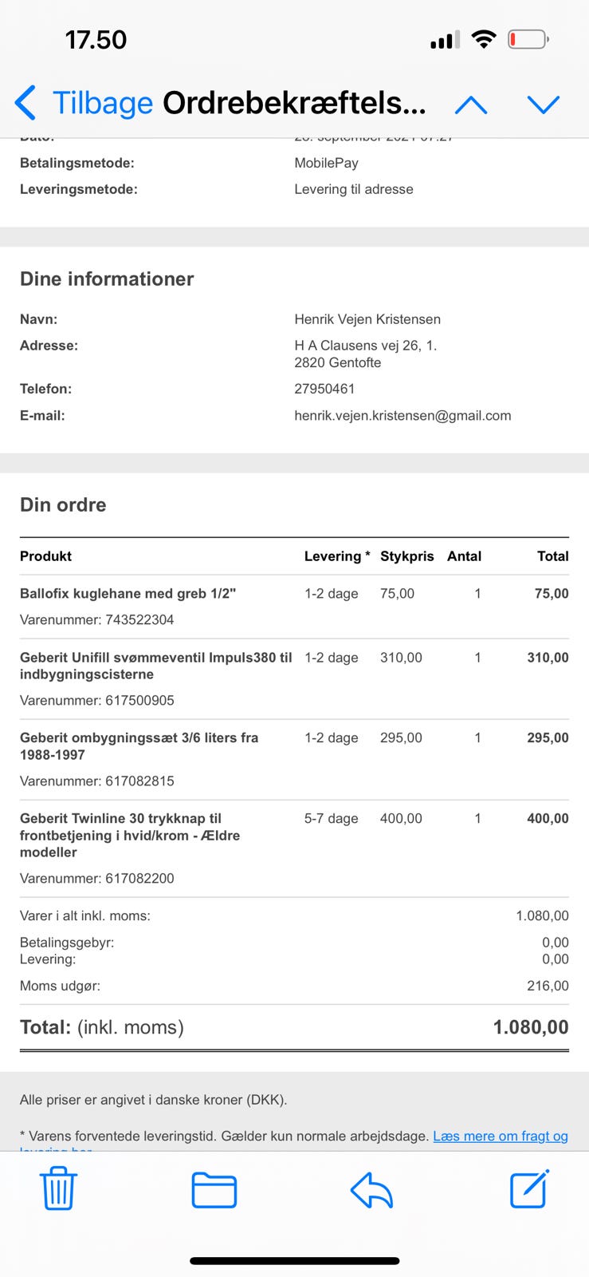This screenshot has height=1277, width=589.
Task: Go to previous message with up chevron
Action: [471, 105]
